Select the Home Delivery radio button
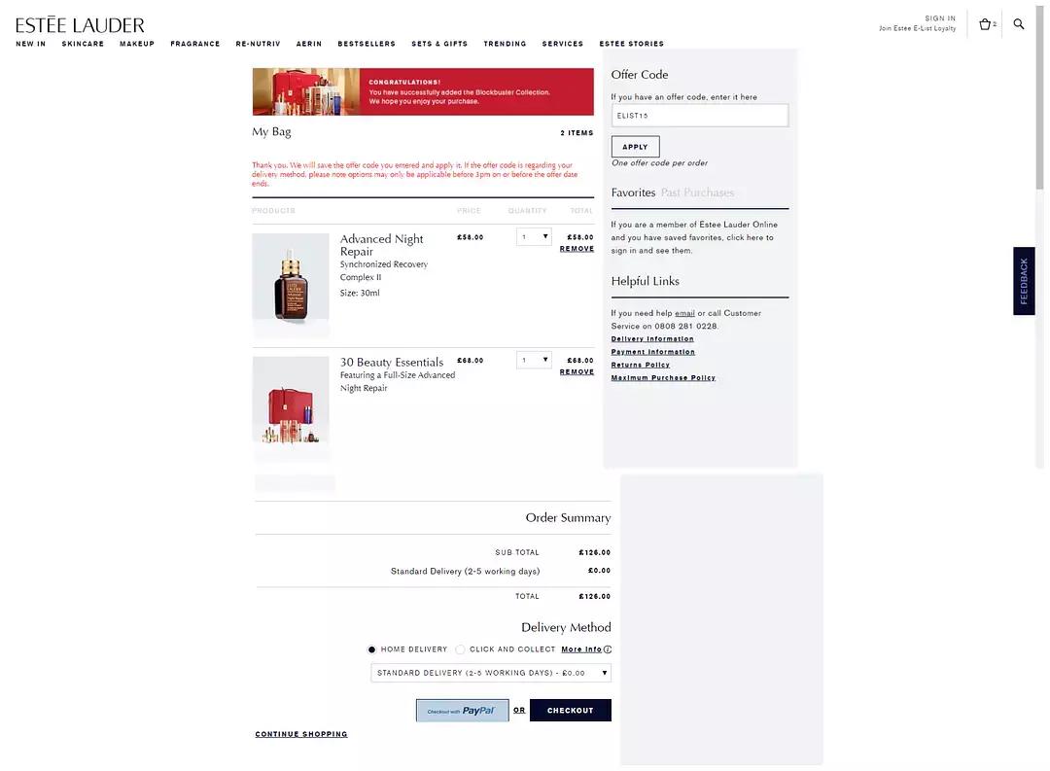The image size is (1050, 771). pos(371,649)
